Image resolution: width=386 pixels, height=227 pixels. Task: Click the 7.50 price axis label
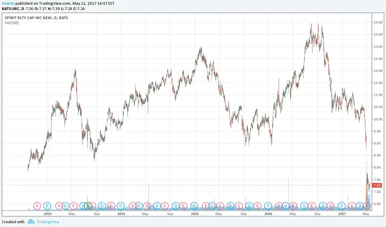click(x=378, y=180)
